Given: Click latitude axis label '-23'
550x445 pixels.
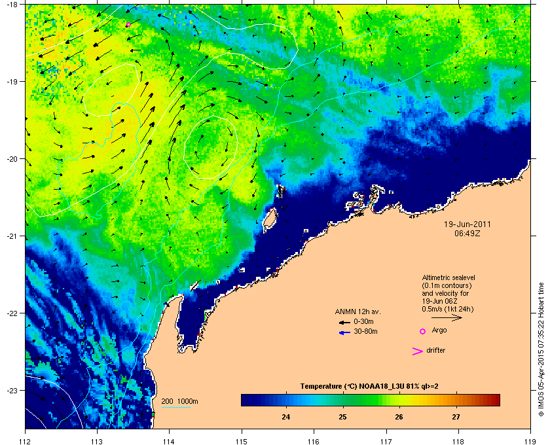Looking at the screenshot, I should tap(12, 390).
